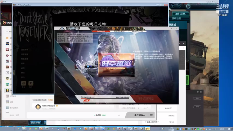Click the system tray clock
Screen dimensions: 233x131
coord(222,129)
